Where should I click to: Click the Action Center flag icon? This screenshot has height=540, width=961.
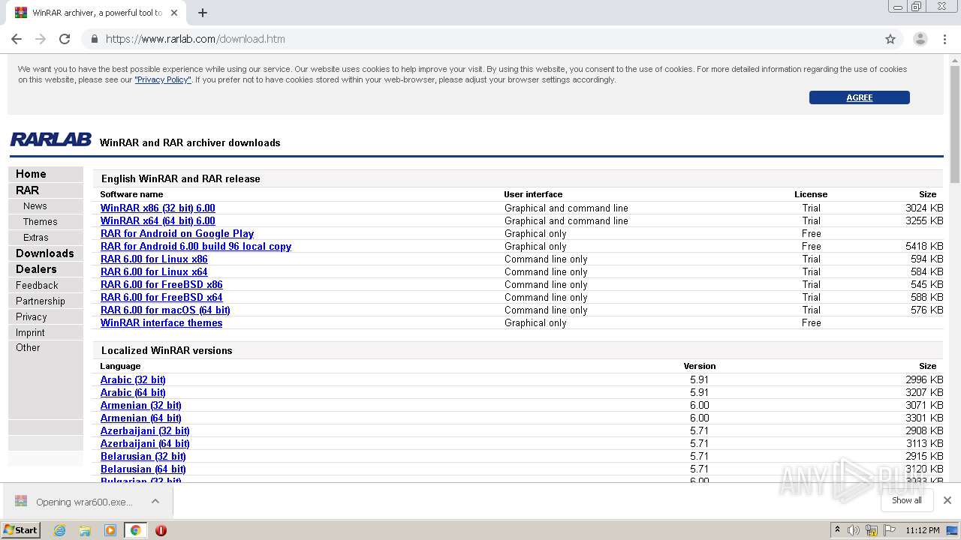point(890,530)
